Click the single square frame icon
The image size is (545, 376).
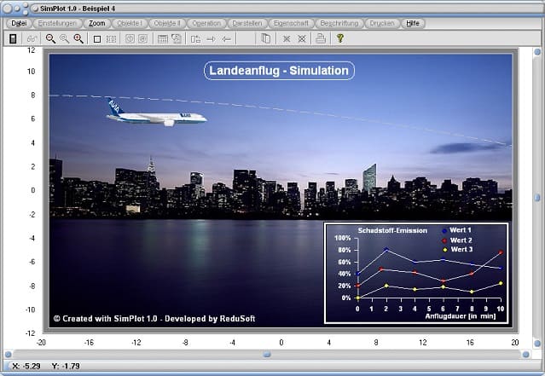click(x=97, y=39)
